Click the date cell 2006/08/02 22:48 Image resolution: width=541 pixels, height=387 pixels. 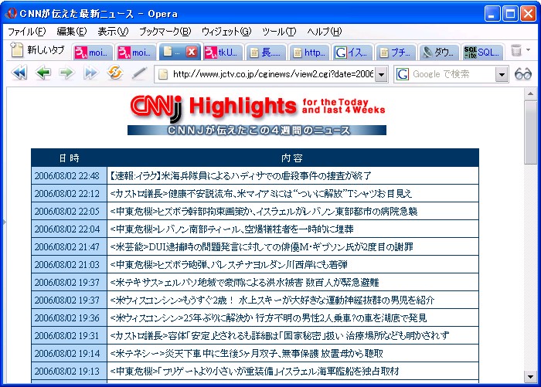pyautogui.click(x=69, y=176)
